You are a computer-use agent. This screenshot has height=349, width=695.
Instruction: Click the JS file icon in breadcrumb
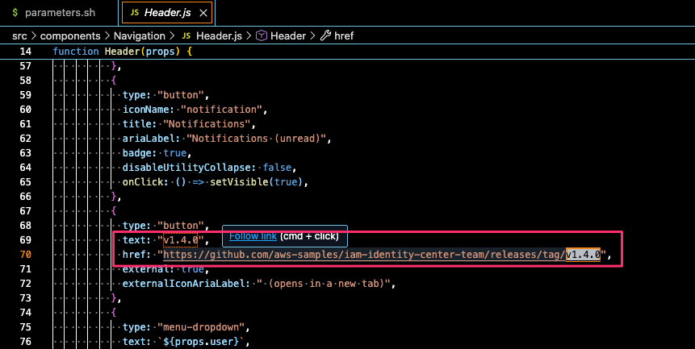tap(186, 36)
